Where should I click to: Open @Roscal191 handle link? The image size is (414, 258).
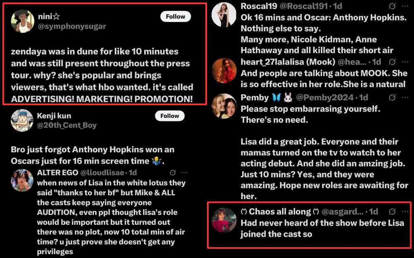click(303, 6)
